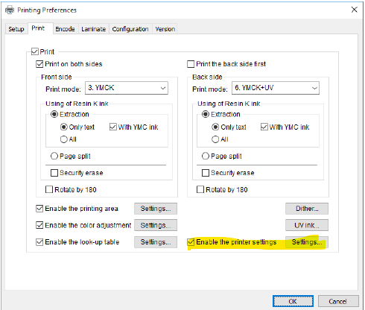Viewport: 365px width, 310px height.
Task: Toggle Print on both sides
Action: pyautogui.click(x=39, y=64)
